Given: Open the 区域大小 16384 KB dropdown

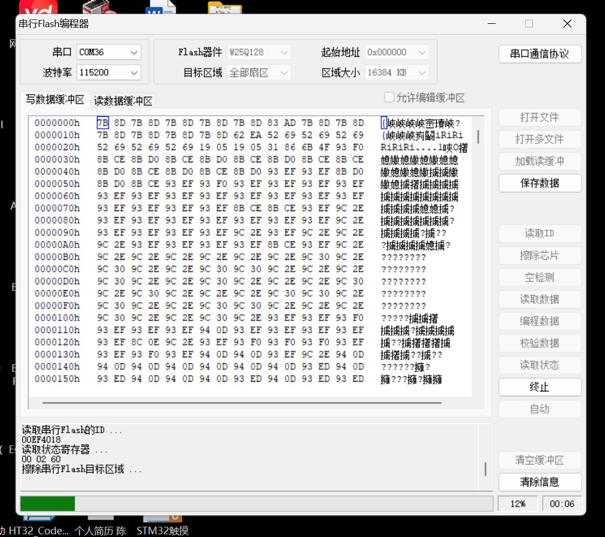Looking at the screenshot, I should tap(397, 73).
